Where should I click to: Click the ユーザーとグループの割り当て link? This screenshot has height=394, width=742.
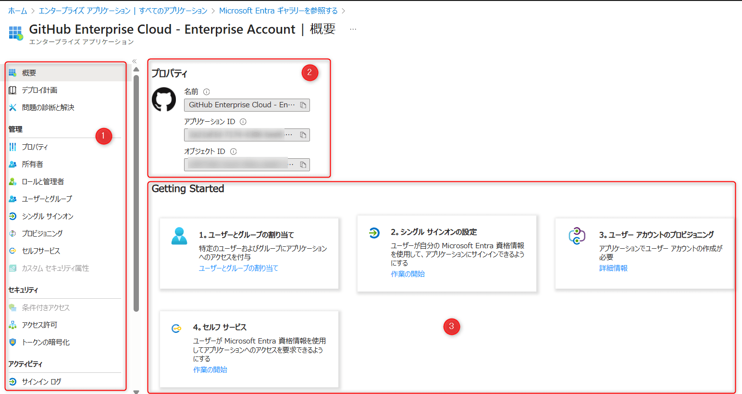pyautogui.click(x=238, y=268)
